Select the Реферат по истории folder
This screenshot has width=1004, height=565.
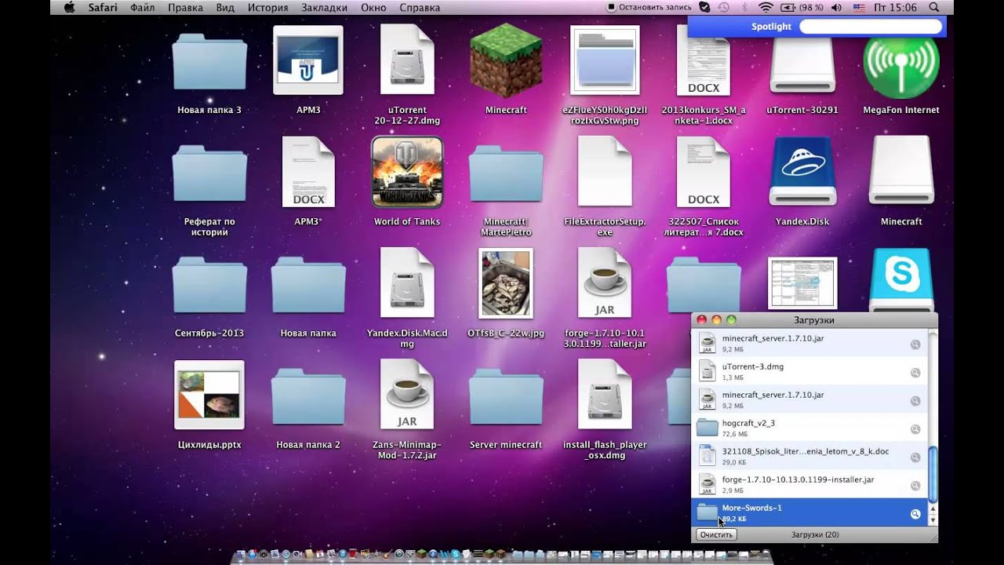click(x=209, y=176)
